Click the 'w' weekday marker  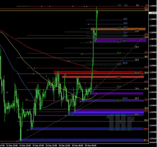click(x=7, y=92)
